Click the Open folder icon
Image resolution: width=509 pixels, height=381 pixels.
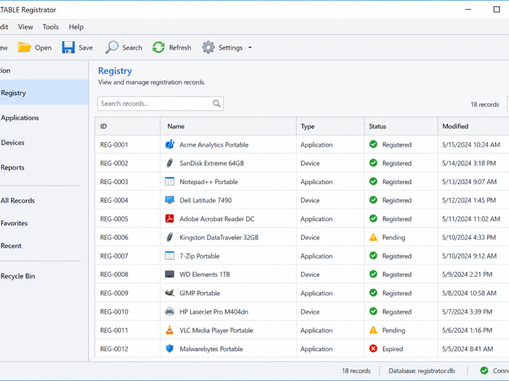coord(24,48)
